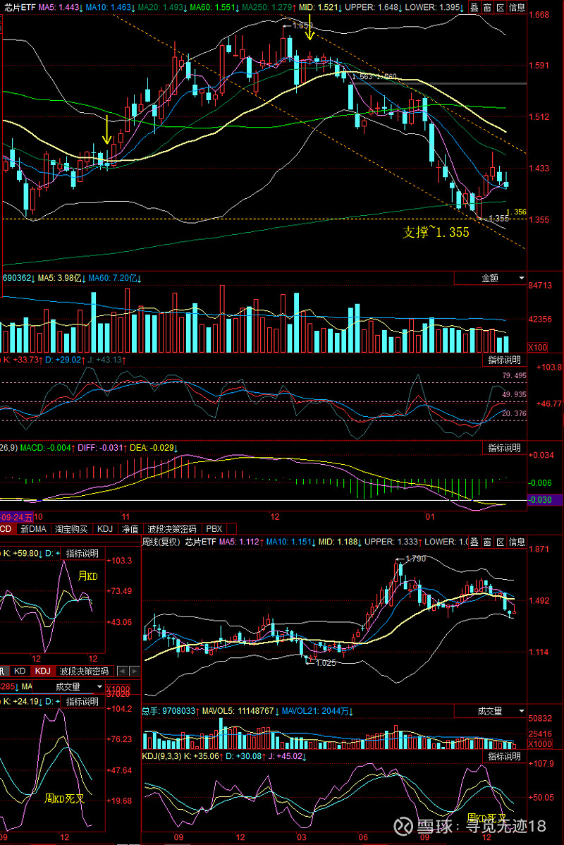Select the KD tab in the bottom-left panel

[20, 671]
